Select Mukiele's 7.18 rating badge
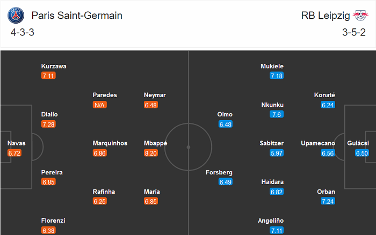 click(277, 76)
